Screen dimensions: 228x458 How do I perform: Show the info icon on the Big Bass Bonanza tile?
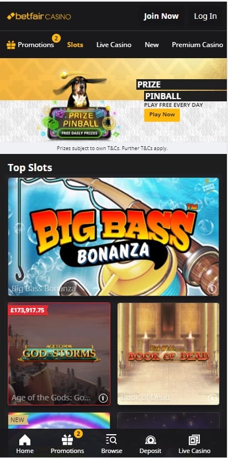212,289
